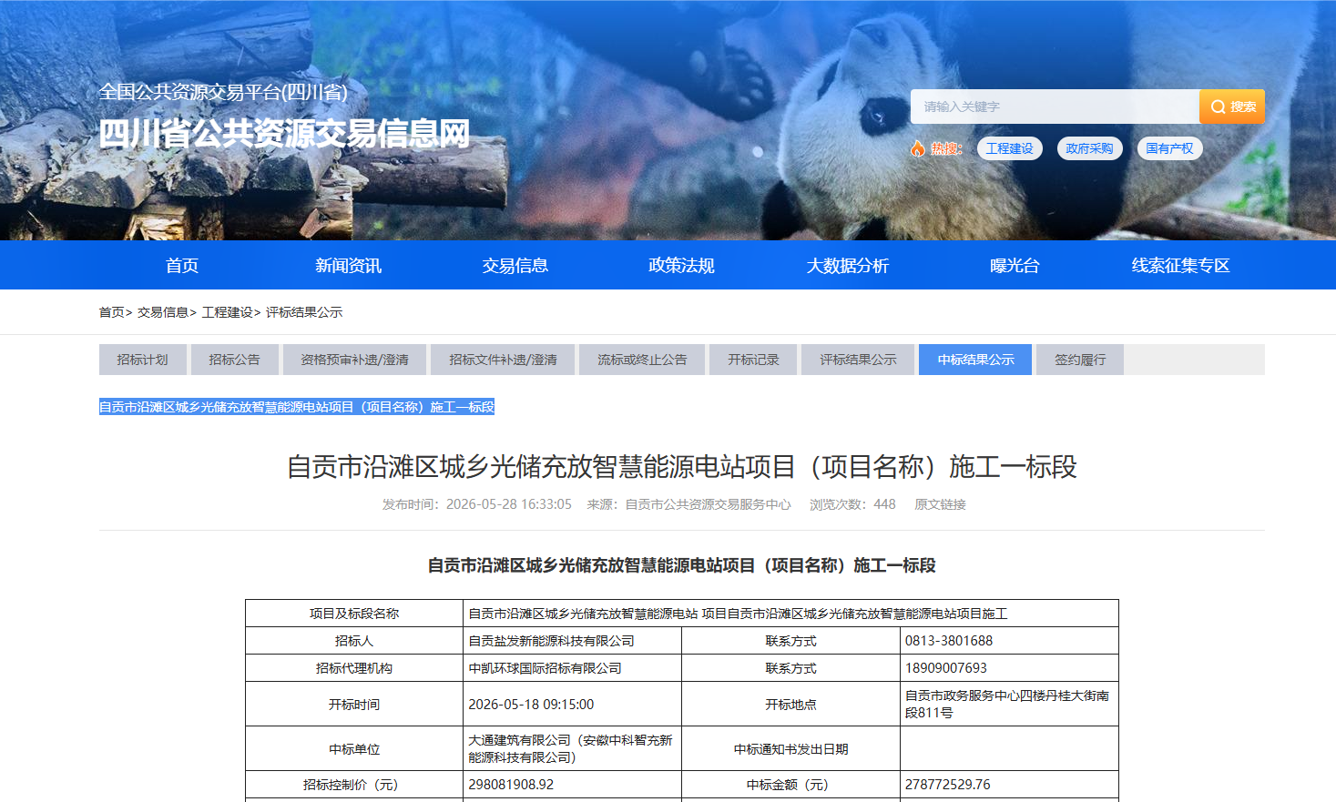Viewport: 1336px width, 802px height.
Task: Open 新闻资讯 in the main navigation
Action: (349, 266)
